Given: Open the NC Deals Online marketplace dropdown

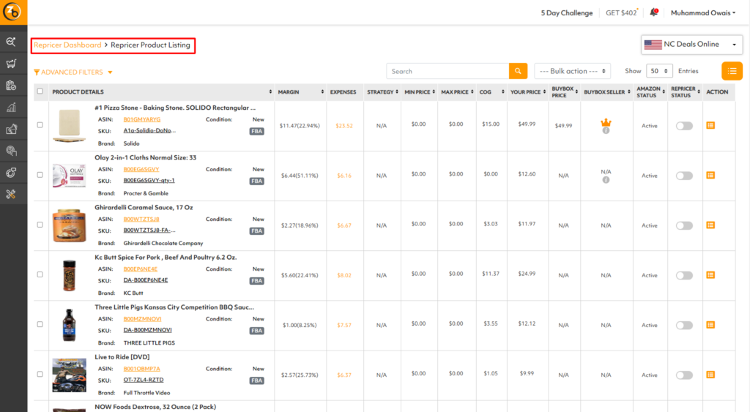Looking at the screenshot, I should tap(691, 45).
